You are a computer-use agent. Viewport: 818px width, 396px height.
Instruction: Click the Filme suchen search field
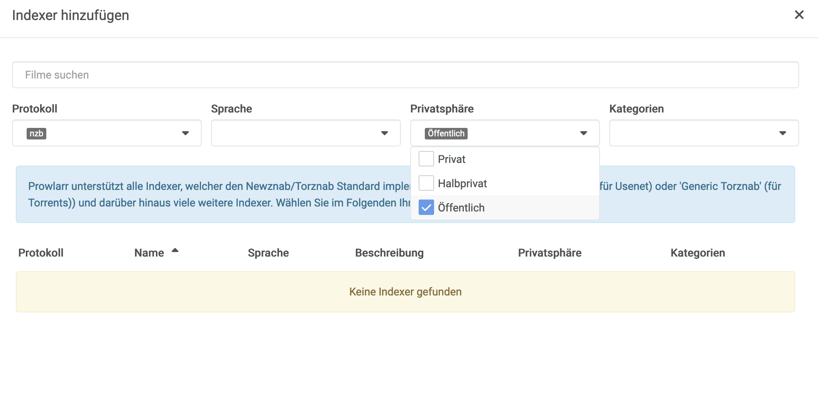point(405,75)
